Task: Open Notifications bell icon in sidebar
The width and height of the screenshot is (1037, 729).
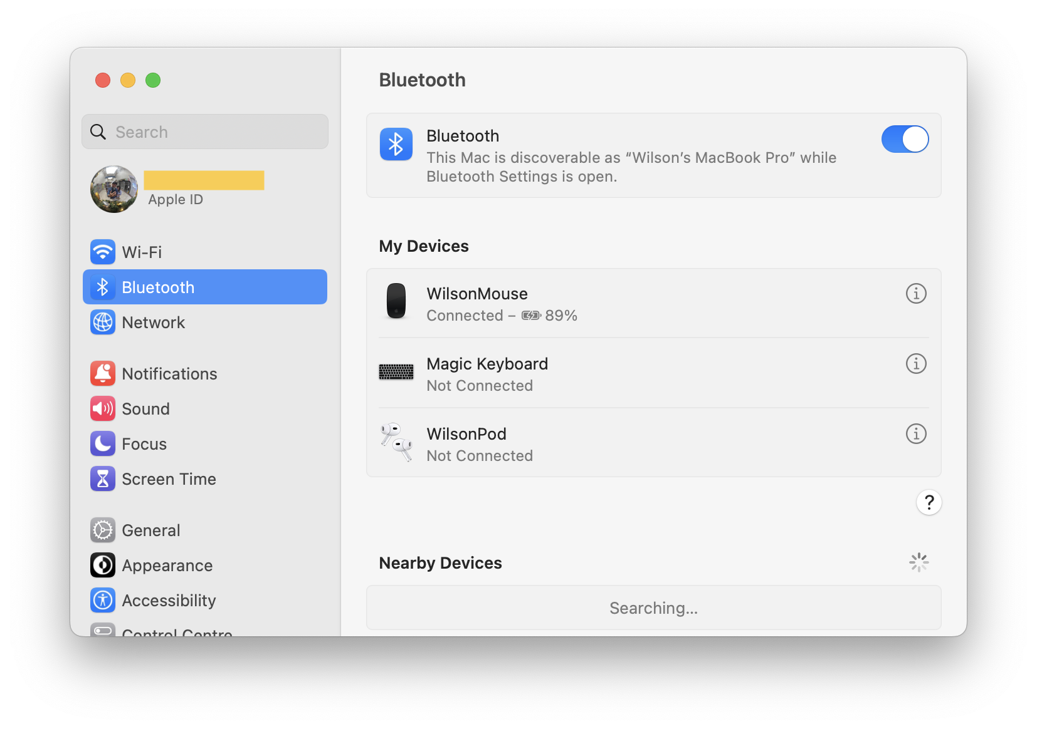Action: pos(103,373)
